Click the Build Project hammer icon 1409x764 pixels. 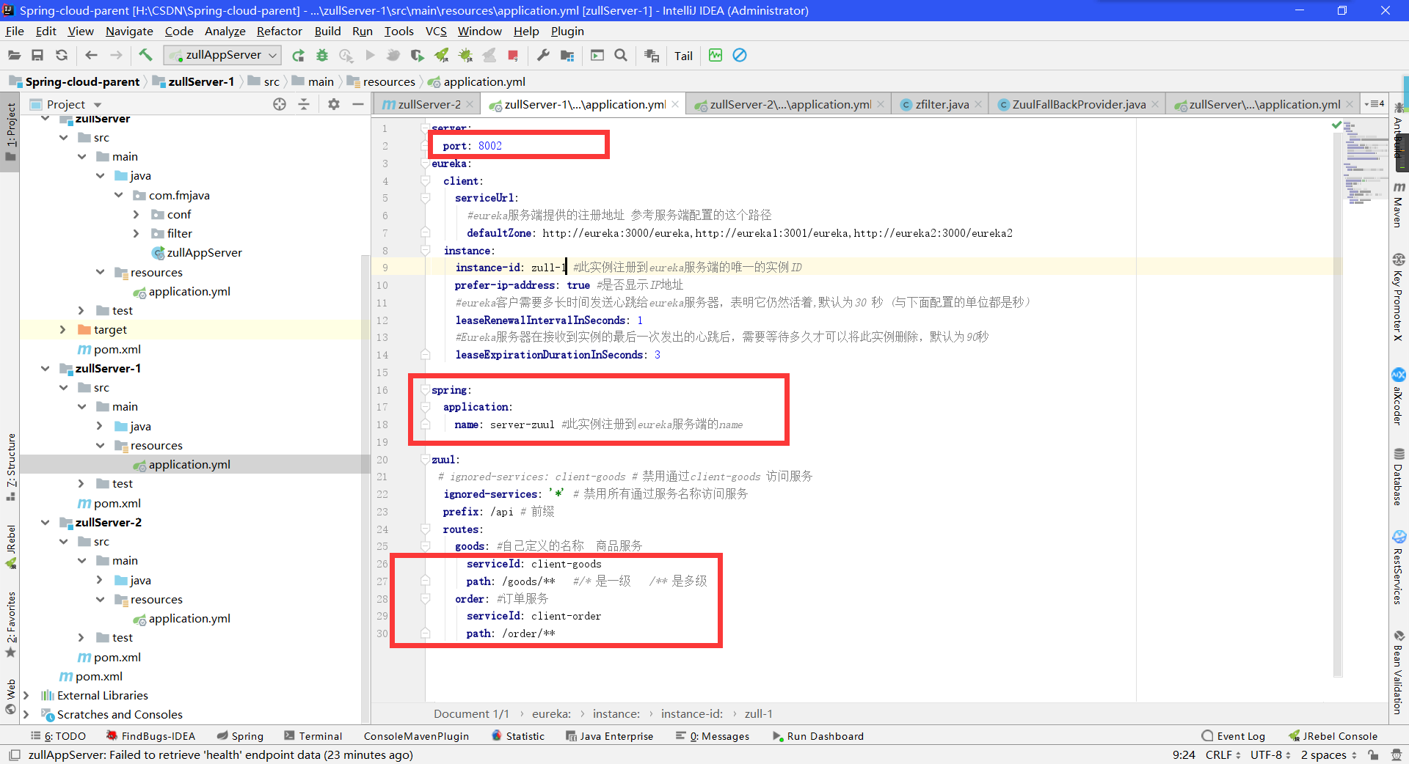click(x=145, y=55)
